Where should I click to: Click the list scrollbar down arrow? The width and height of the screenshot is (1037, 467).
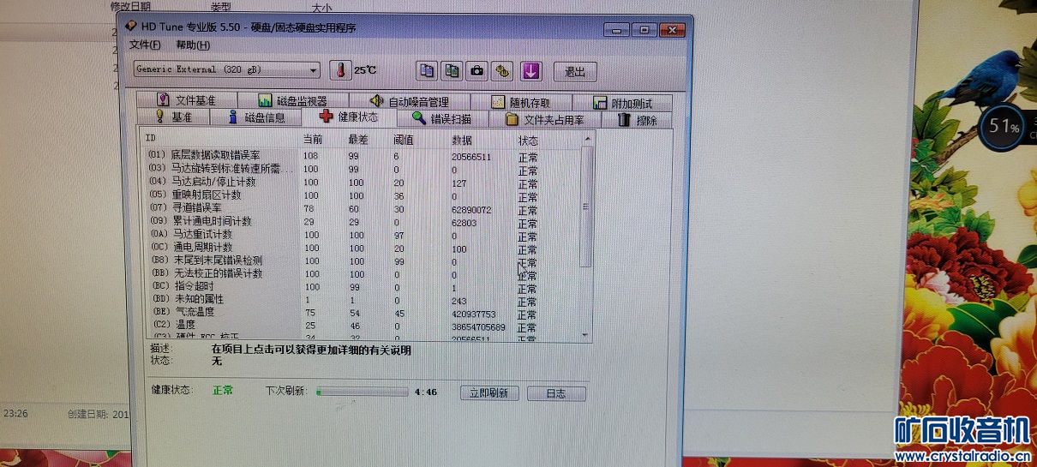586,334
